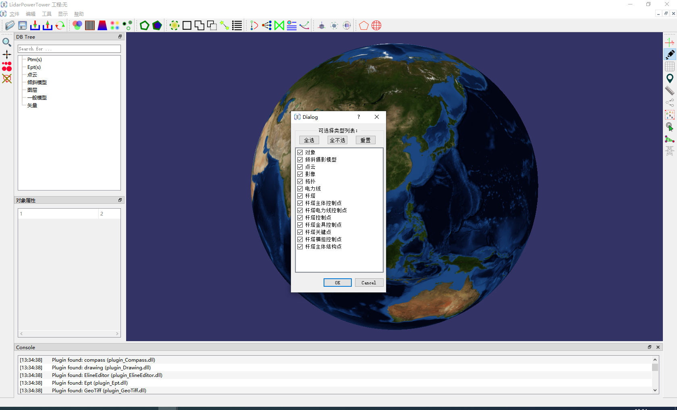
Task: Uncheck the 杆塔关键点 checkbox
Action: pos(300,232)
